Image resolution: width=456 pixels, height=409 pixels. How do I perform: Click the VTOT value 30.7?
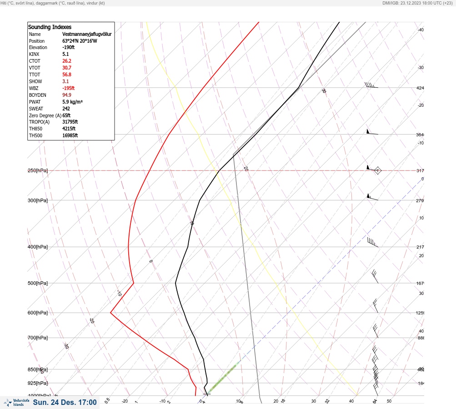[x=66, y=68]
